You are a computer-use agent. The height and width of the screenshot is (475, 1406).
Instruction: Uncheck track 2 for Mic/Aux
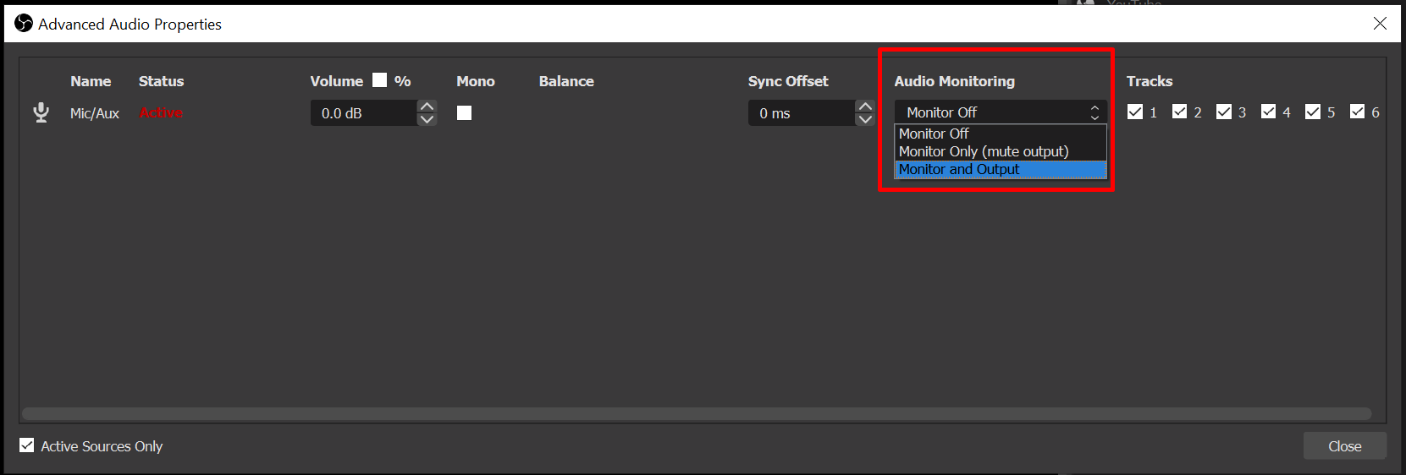pos(1180,112)
